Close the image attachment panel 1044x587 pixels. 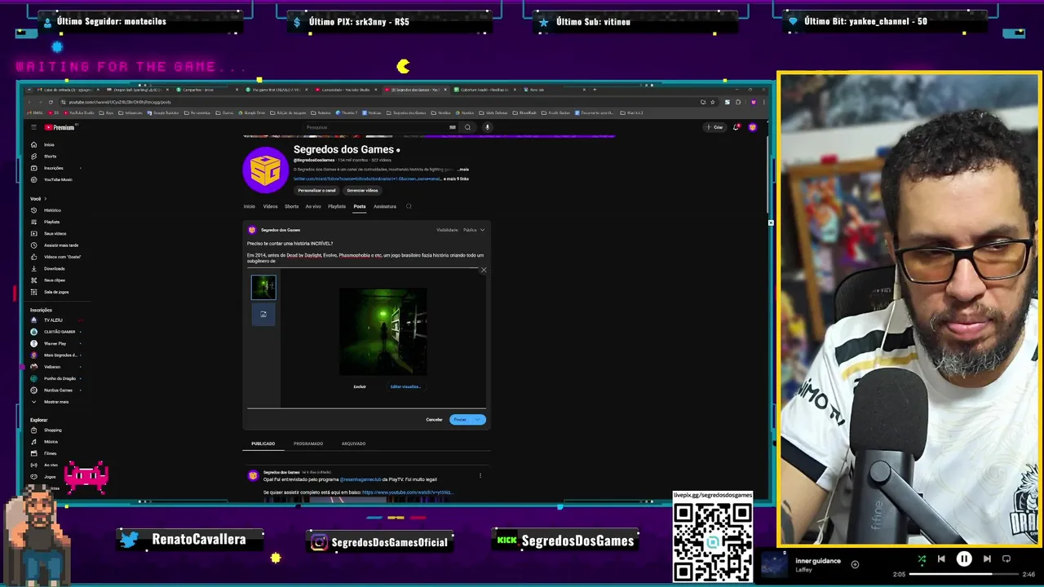pyautogui.click(x=483, y=270)
